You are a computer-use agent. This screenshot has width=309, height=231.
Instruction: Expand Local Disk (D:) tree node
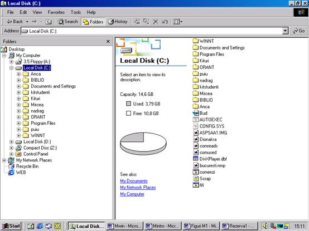click(11, 142)
